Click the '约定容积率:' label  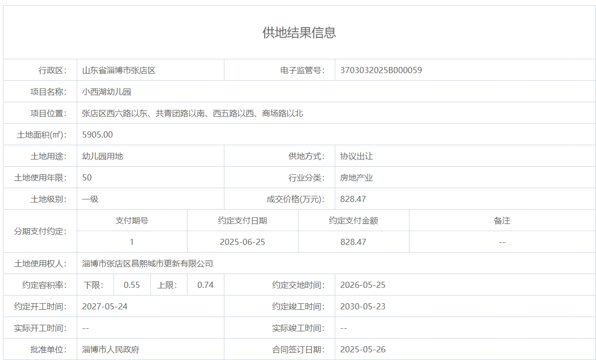pyautogui.click(x=44, y=285)
